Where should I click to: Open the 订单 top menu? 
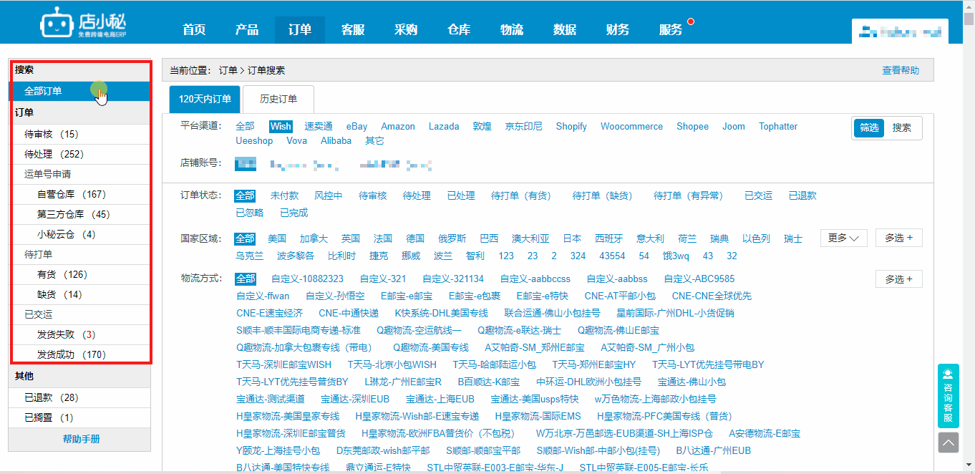(x=300, y=29)
